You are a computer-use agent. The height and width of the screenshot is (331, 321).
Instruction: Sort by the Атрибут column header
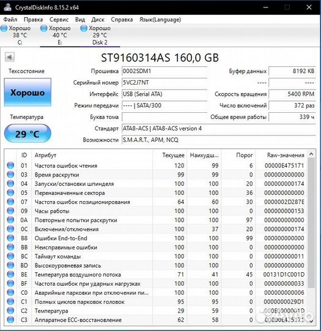coord(92,155)
